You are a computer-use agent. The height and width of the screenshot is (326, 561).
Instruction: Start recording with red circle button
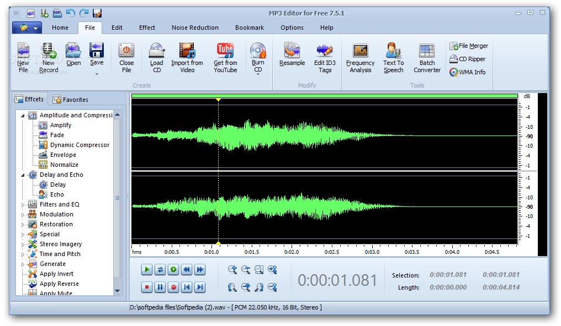click(x=173, y=287)
